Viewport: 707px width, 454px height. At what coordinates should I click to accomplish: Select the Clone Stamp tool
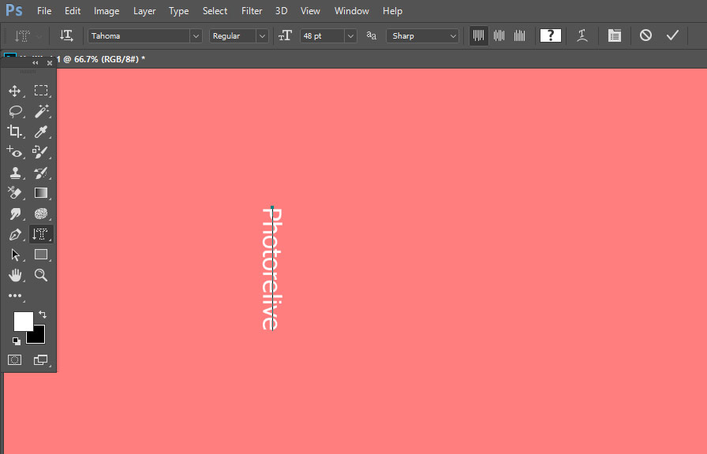pos(15,173)
